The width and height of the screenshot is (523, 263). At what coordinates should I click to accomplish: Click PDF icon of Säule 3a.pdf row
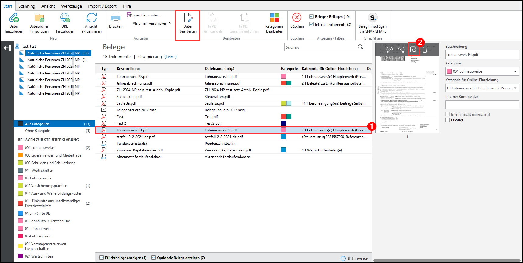pos(104,103)
